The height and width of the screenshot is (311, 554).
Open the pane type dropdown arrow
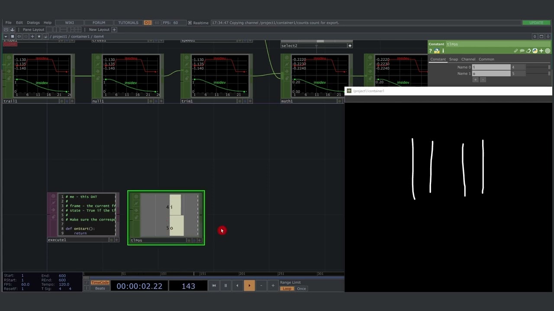pos(6,36)
